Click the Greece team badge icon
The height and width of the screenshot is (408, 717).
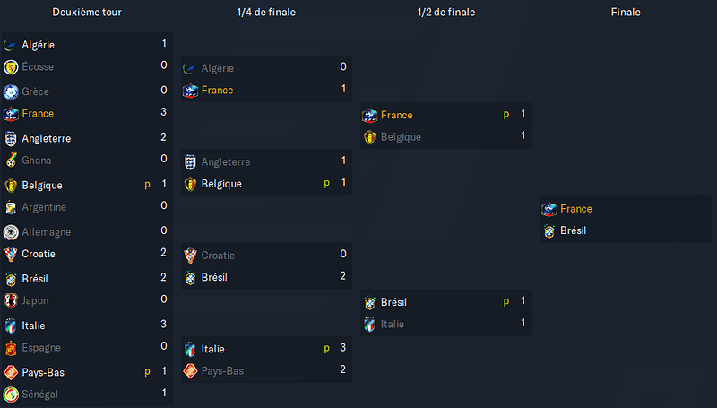(11, 92)
